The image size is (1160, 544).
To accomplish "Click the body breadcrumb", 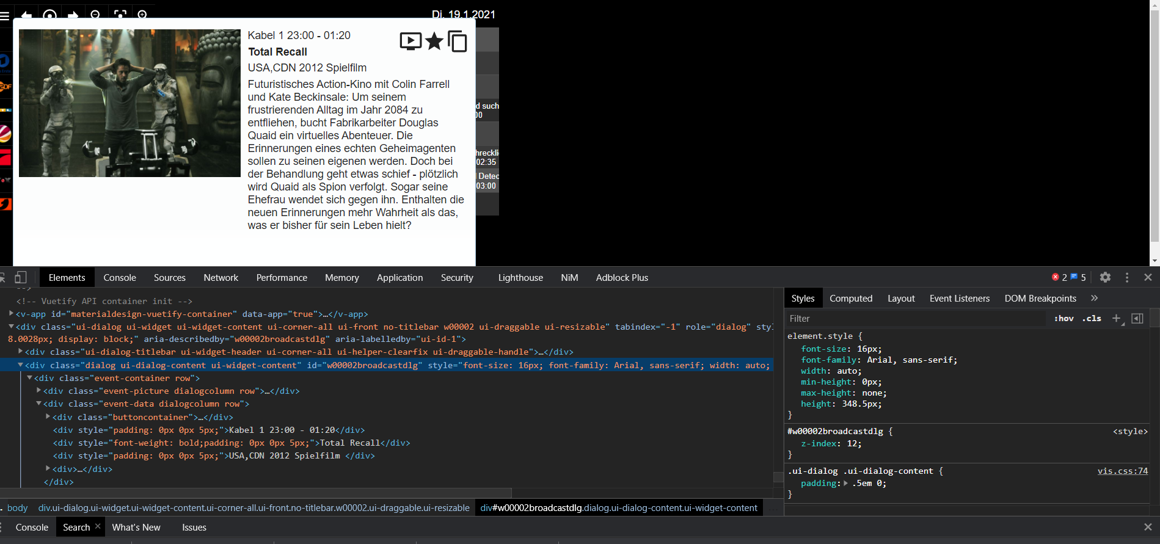I will (18, 507).
